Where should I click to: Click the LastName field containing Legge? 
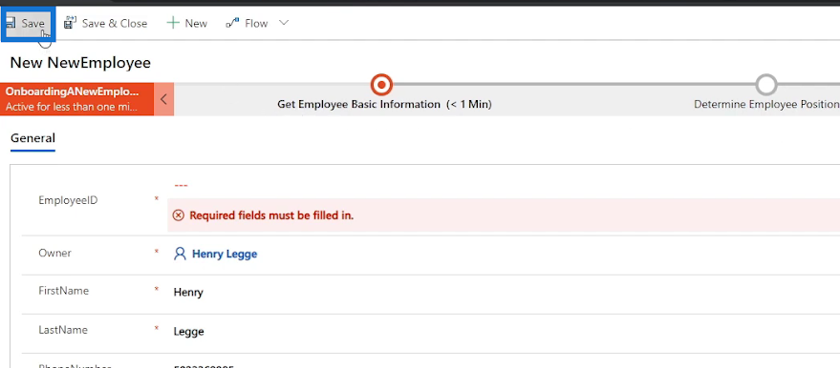504,332
